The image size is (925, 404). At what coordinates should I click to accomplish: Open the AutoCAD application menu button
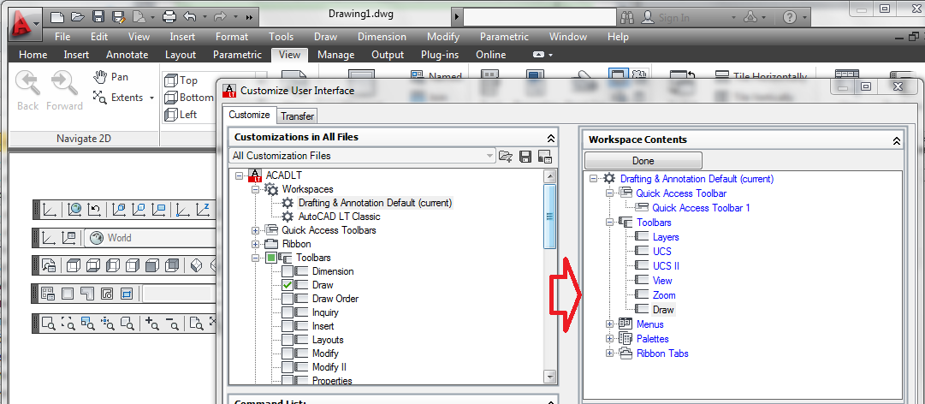tap(25, 24)
